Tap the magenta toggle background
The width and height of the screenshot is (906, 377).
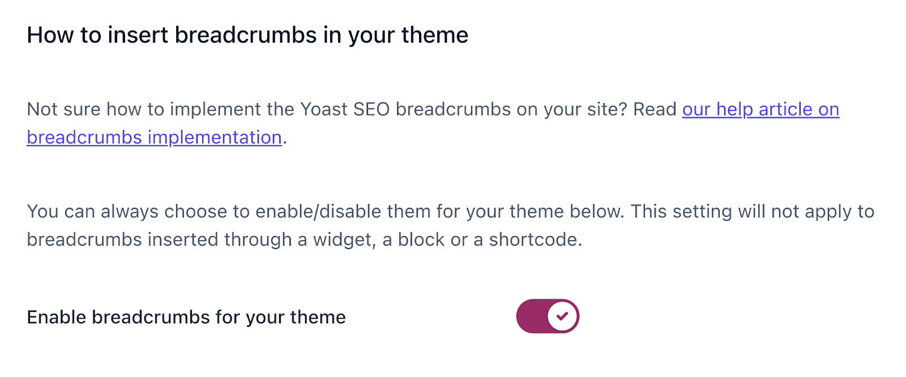point(532,316)
